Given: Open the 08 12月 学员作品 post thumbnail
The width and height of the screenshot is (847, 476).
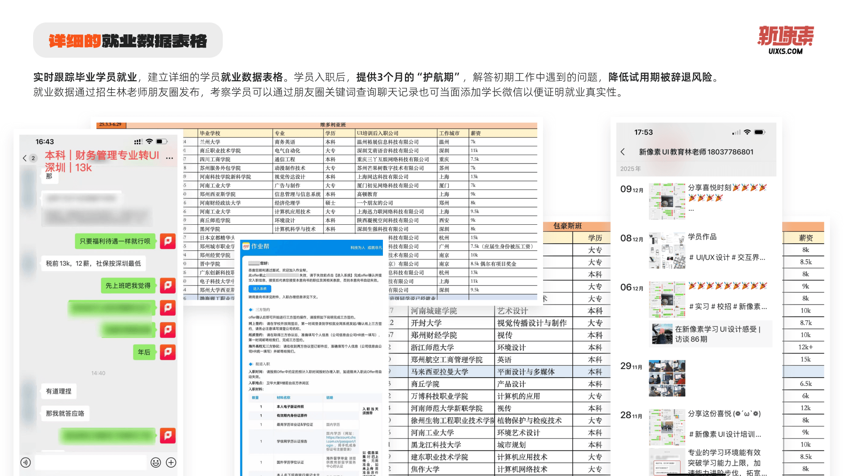Looking at the screenshot, I should pyautogui.click(x=667, y=250).
